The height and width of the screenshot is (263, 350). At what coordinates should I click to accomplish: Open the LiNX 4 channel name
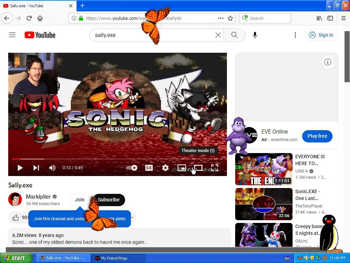point(301,171)
